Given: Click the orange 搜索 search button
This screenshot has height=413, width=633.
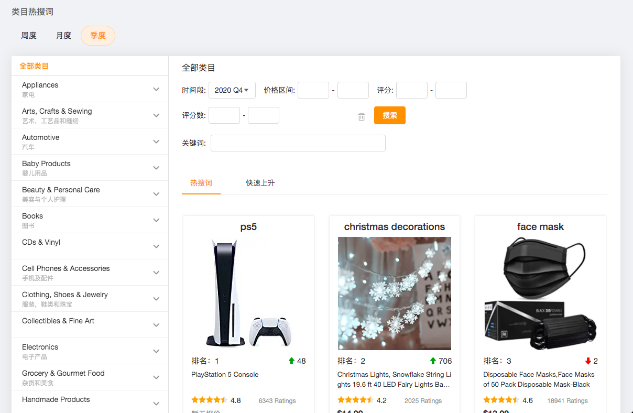Looking at the screenshot, I should coord(389,115).
